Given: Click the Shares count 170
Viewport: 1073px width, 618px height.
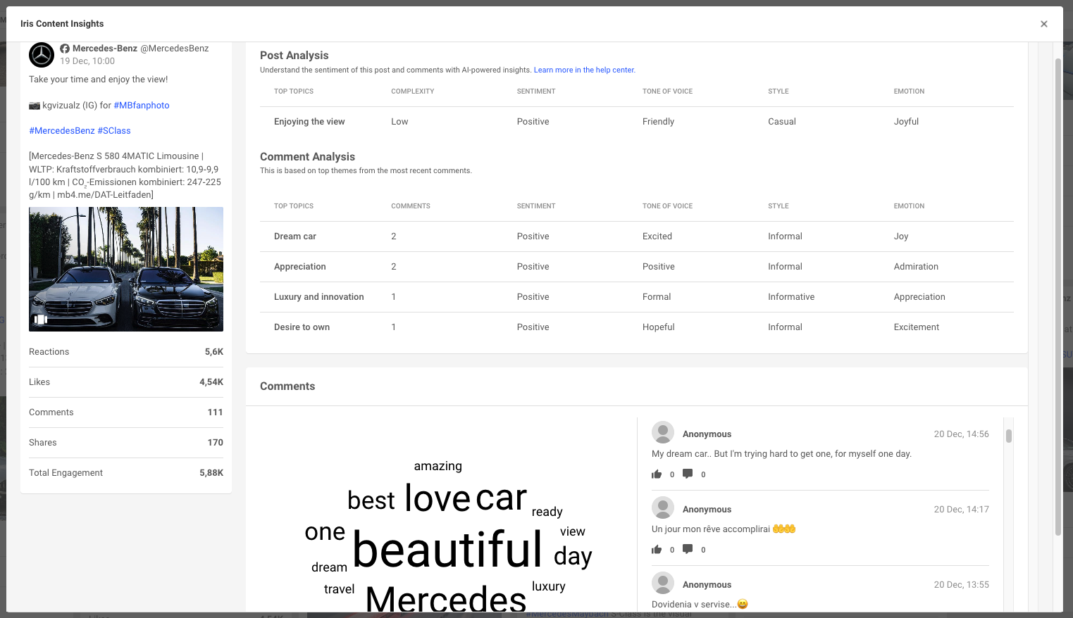Looking at the screenshot, I should coord(216,443).
